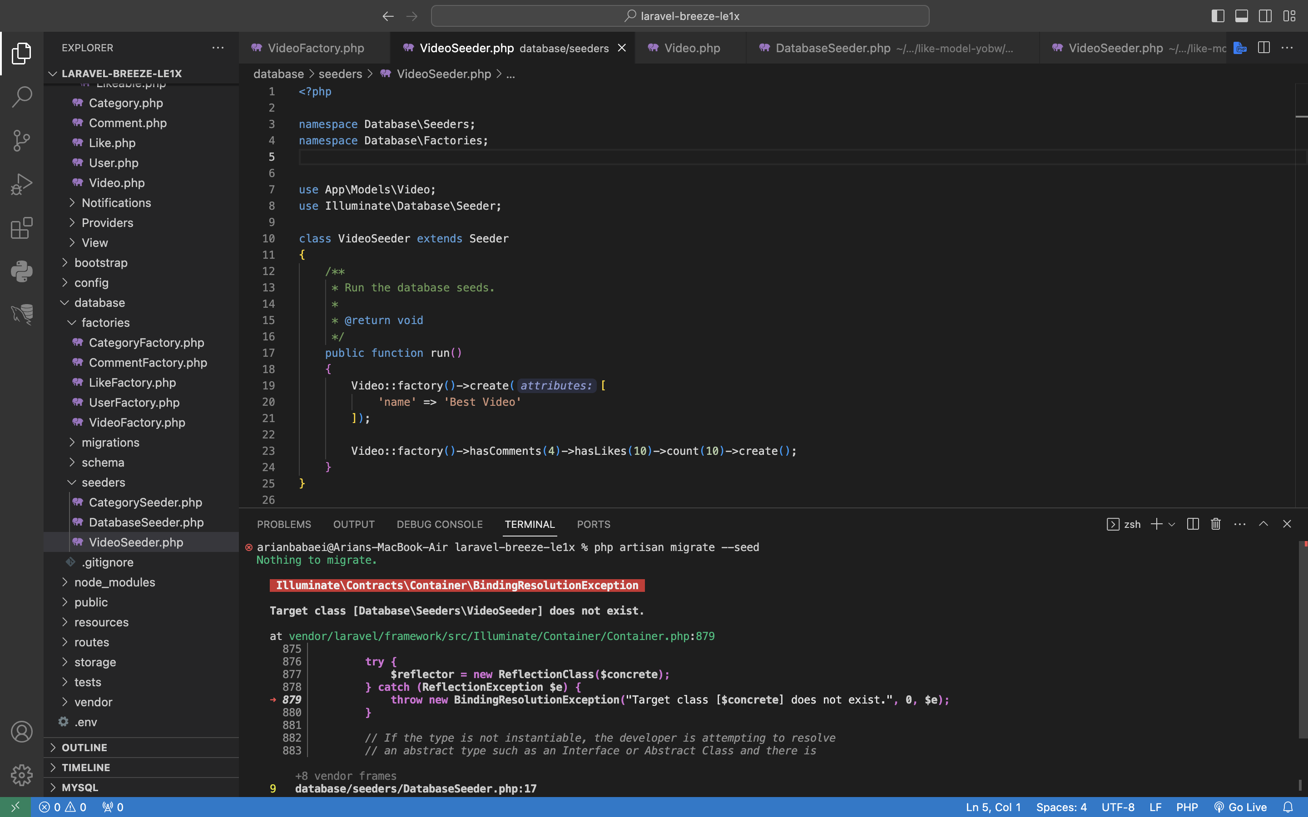Open errors and warnings count in status bar
Viewport: 1308px width, 817px height.
[63, 807]
